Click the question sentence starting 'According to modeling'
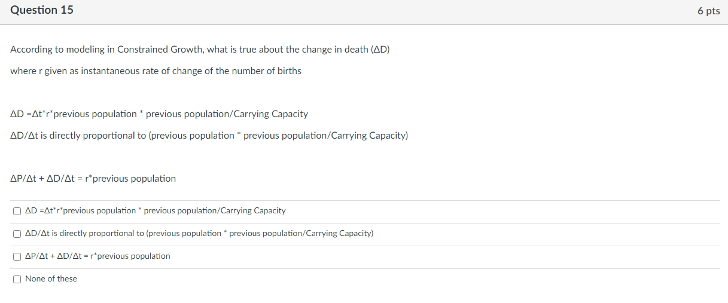Image resolution: width=728 pixels, height=303 pixels. (x=200, y=50)
